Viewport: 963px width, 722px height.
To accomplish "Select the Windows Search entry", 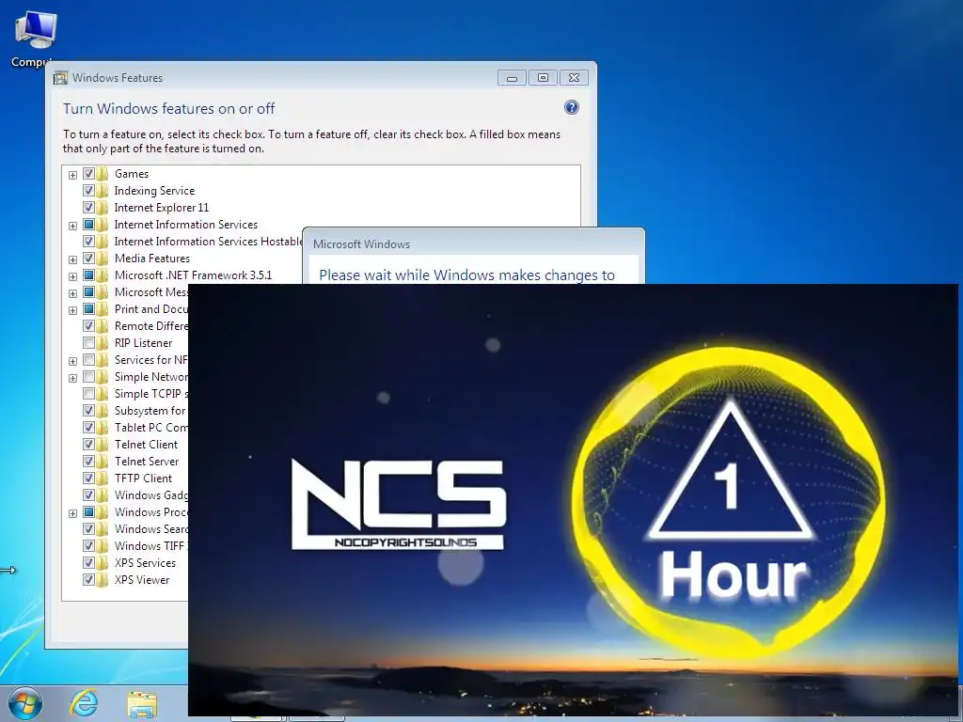I will tap(150, 529).
